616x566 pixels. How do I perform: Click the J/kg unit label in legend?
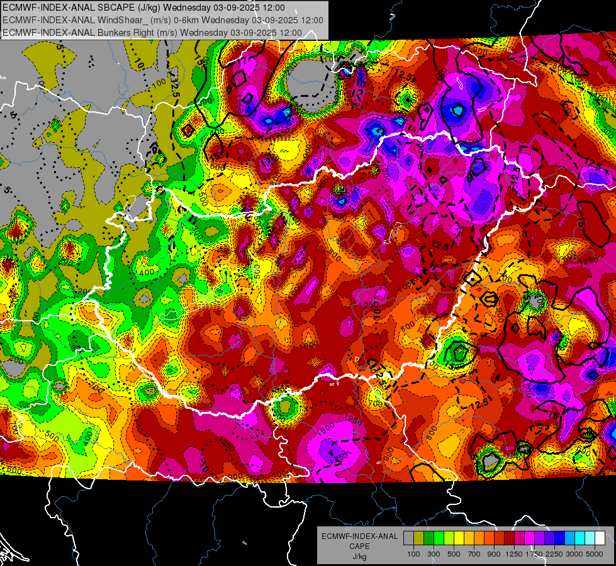(359, 557)
